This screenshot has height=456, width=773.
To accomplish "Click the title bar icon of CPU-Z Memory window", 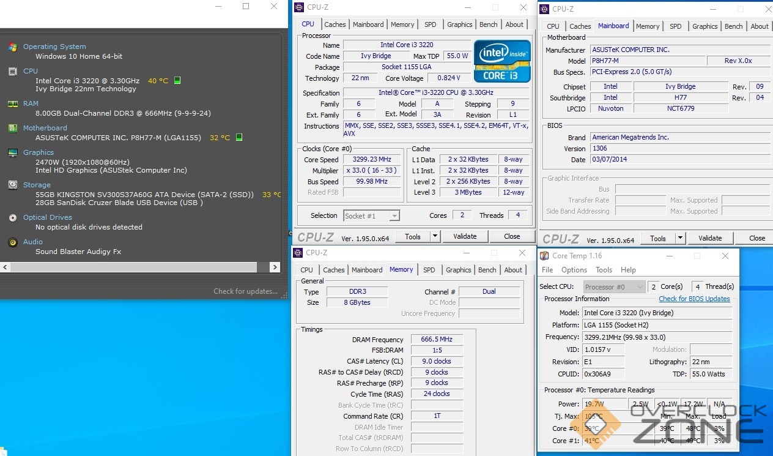I will click(x=298, y=253).
